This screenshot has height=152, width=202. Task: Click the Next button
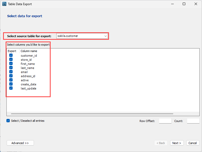pyautogui.click(x=177, y=143)
